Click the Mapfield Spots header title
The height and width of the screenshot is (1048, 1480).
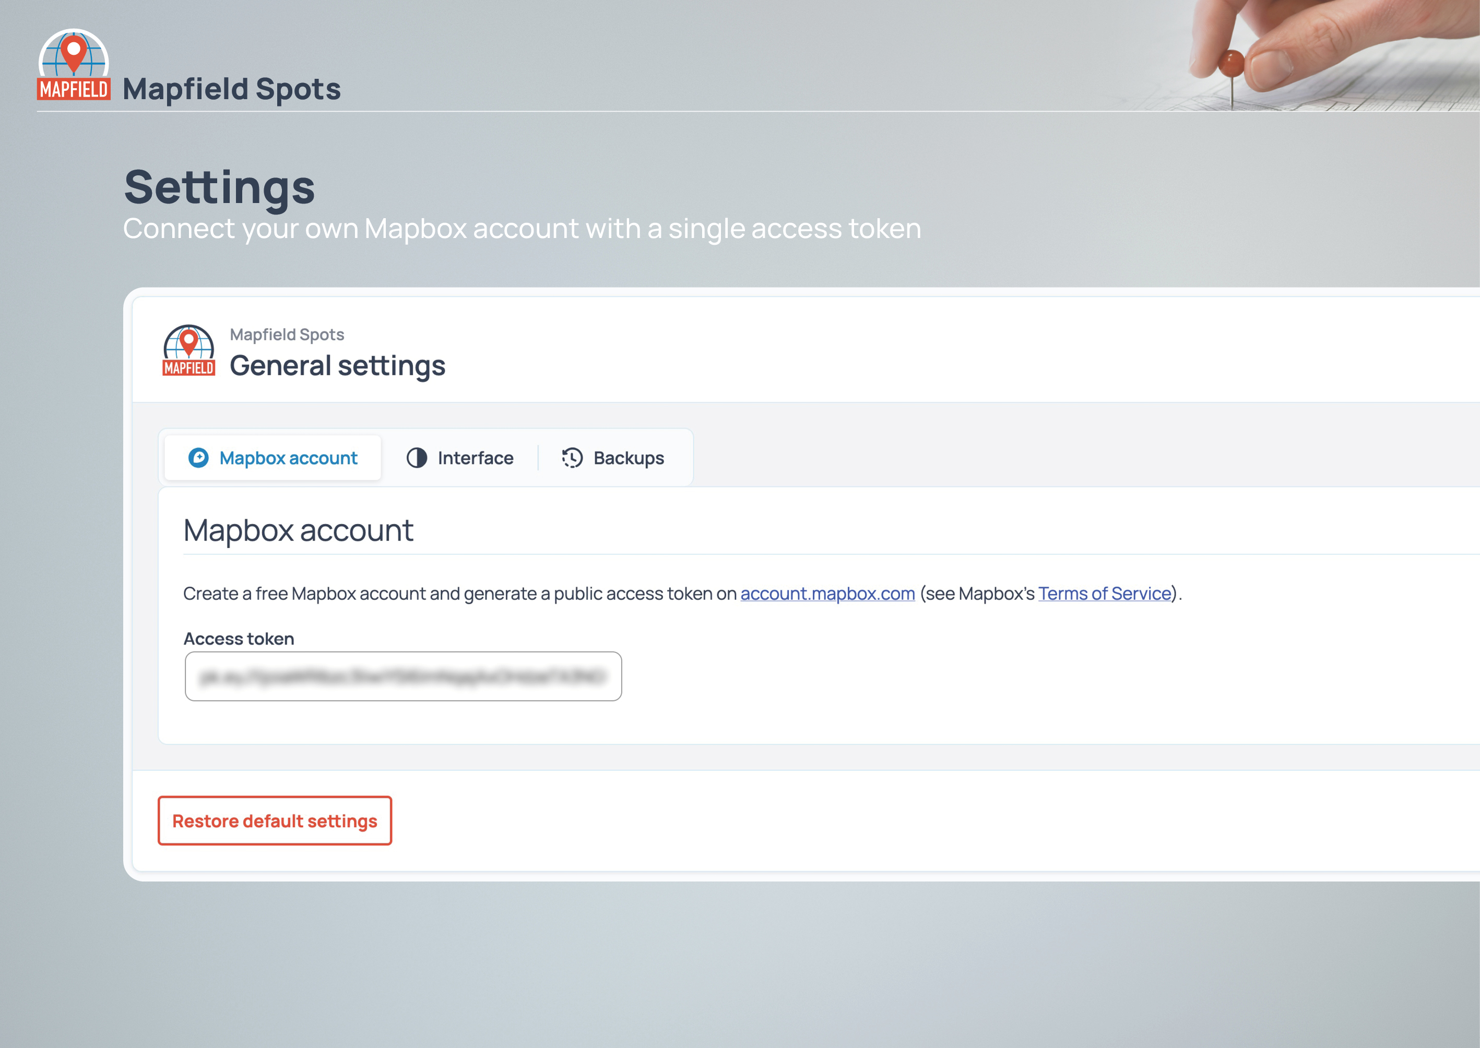[x=232, y=89]
